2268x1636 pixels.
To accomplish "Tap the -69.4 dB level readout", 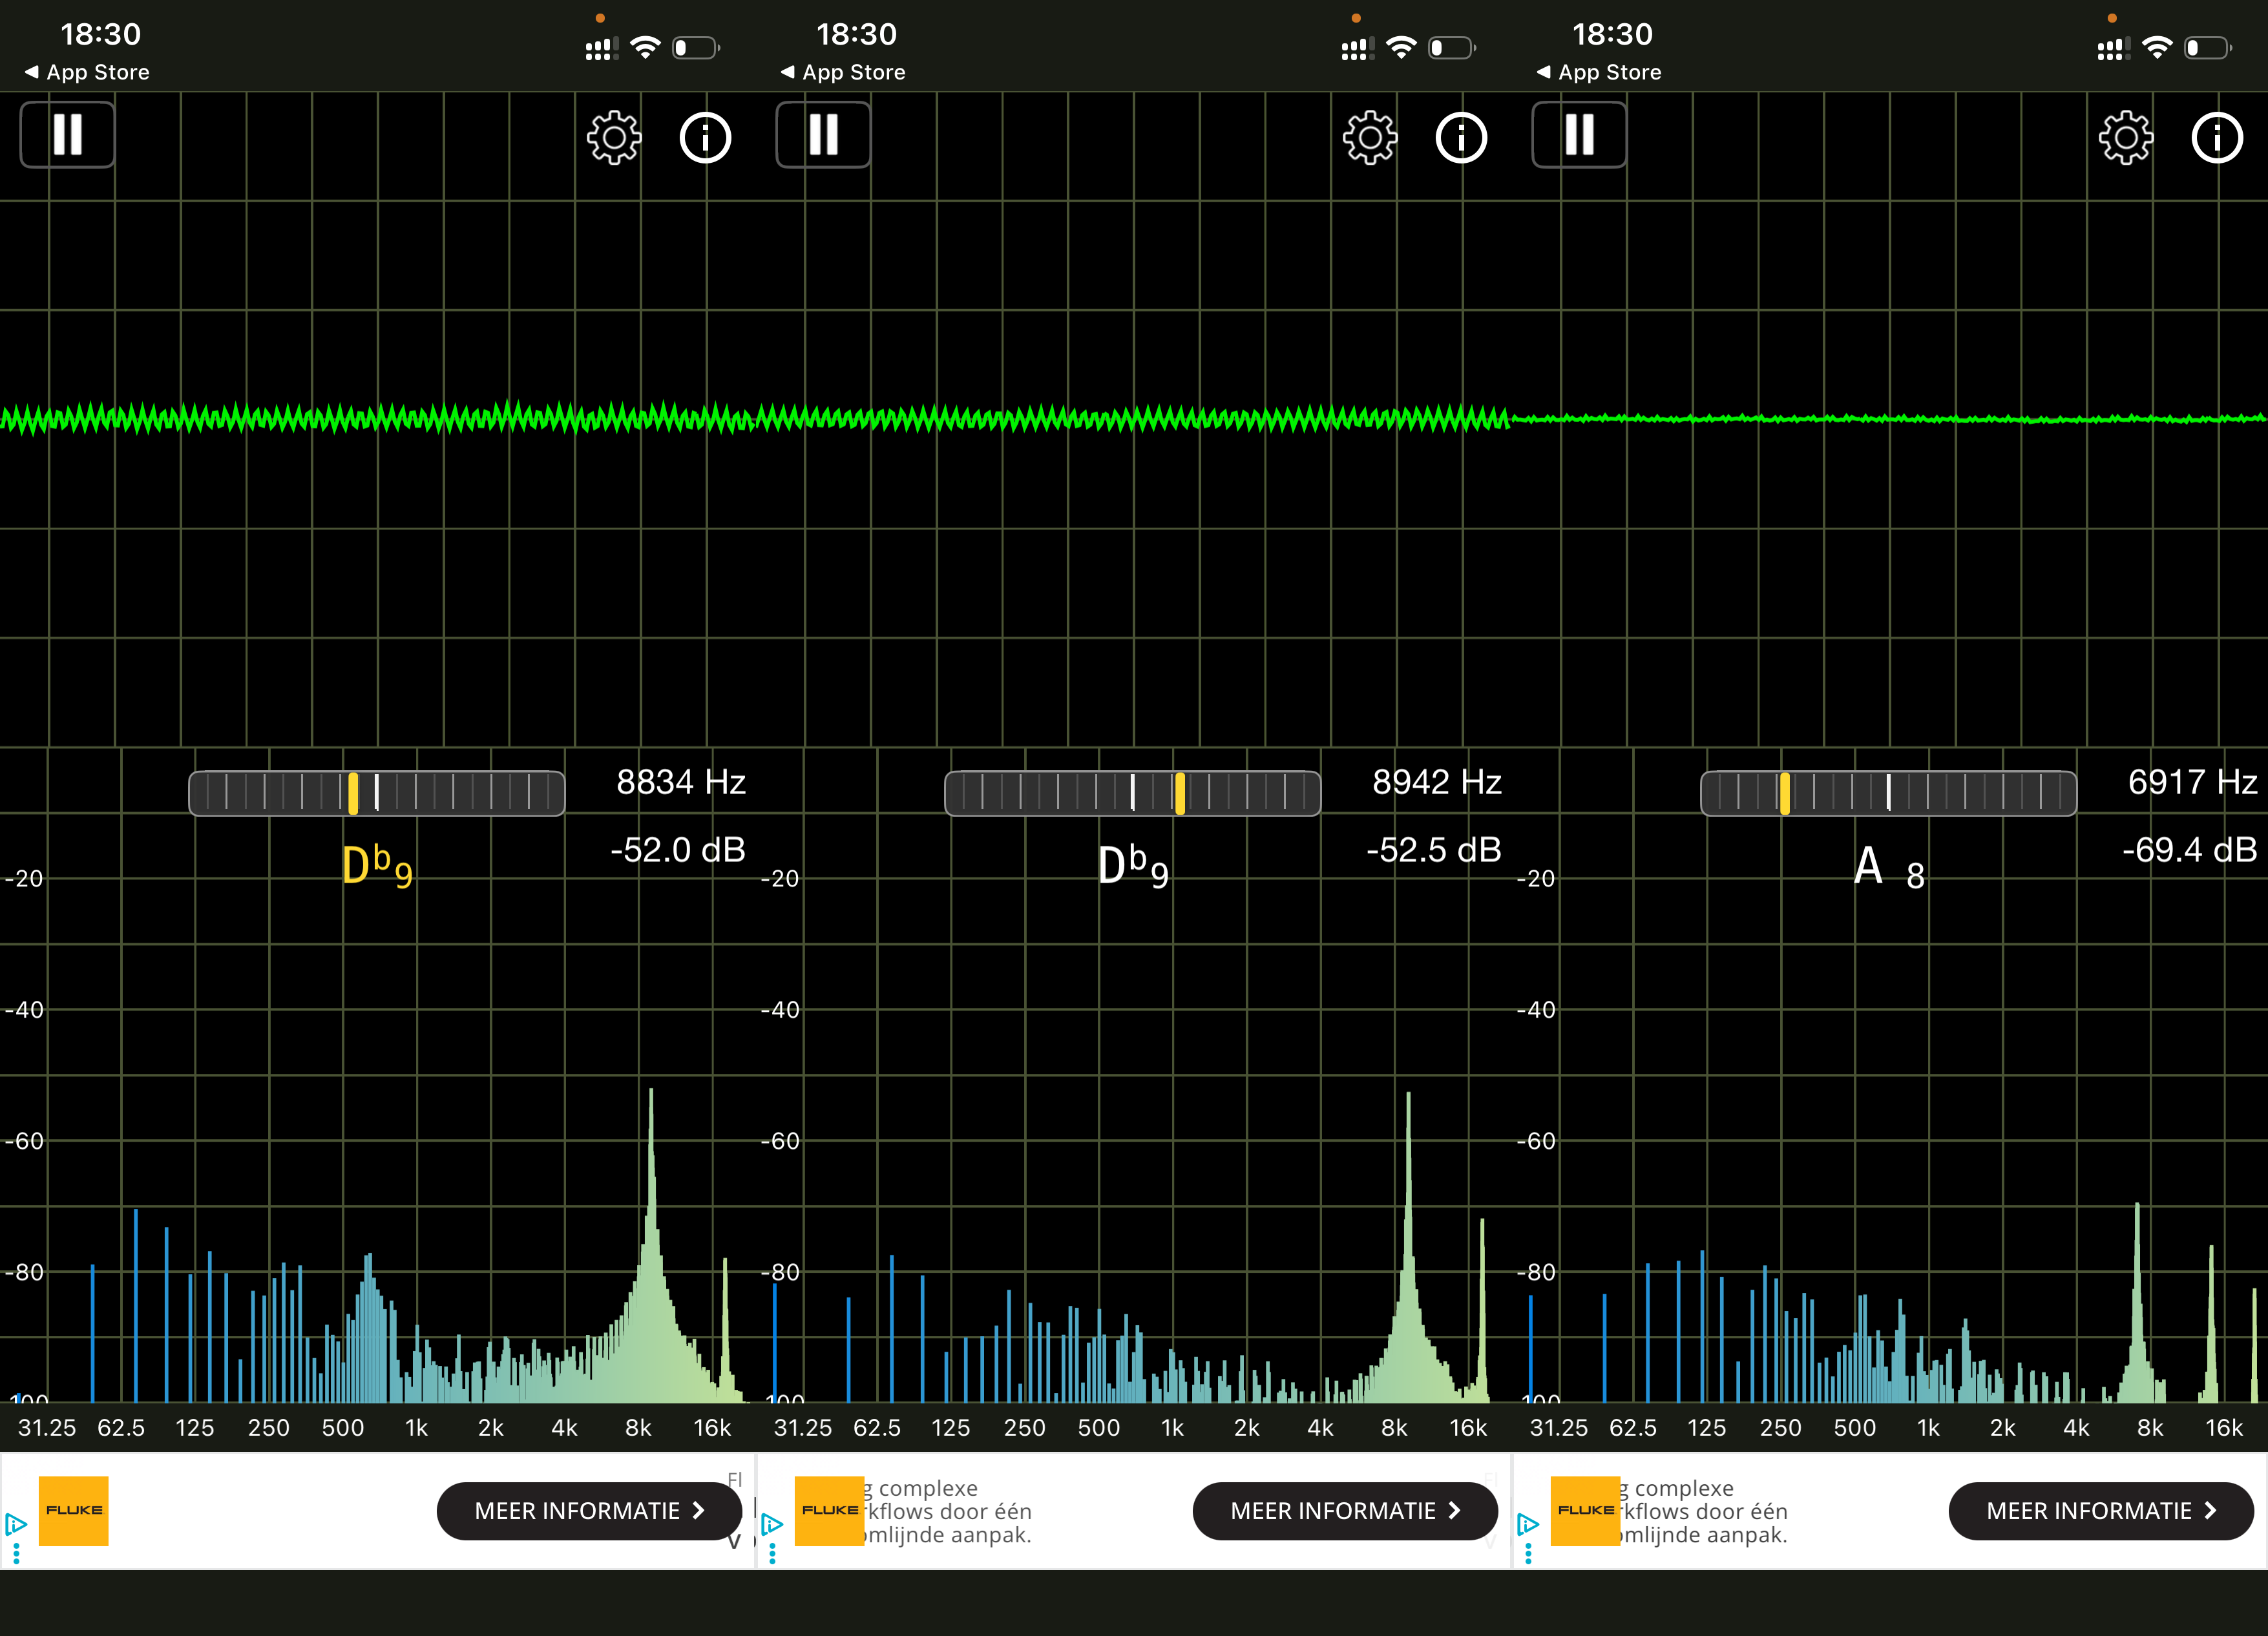I will [x=2190, y=850].
